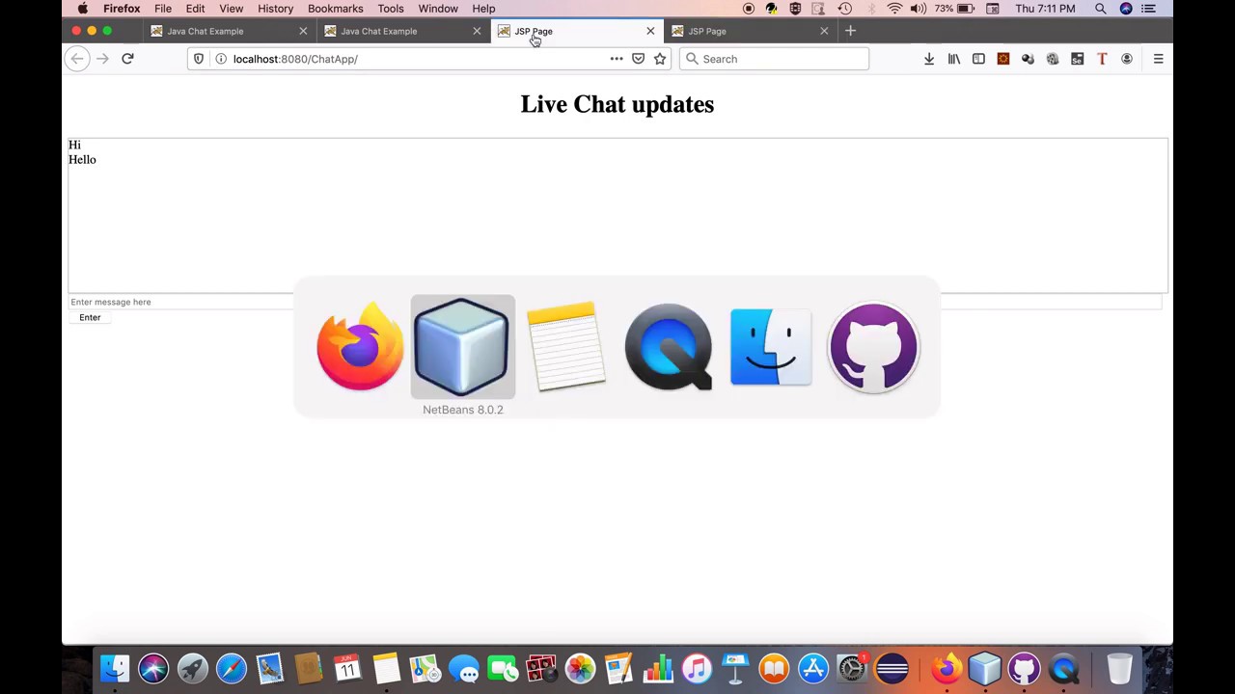Select NetBeans 8.0.2 in the app switcher
This screenshot has width=1235, height=694.
(x=463, y=347)
